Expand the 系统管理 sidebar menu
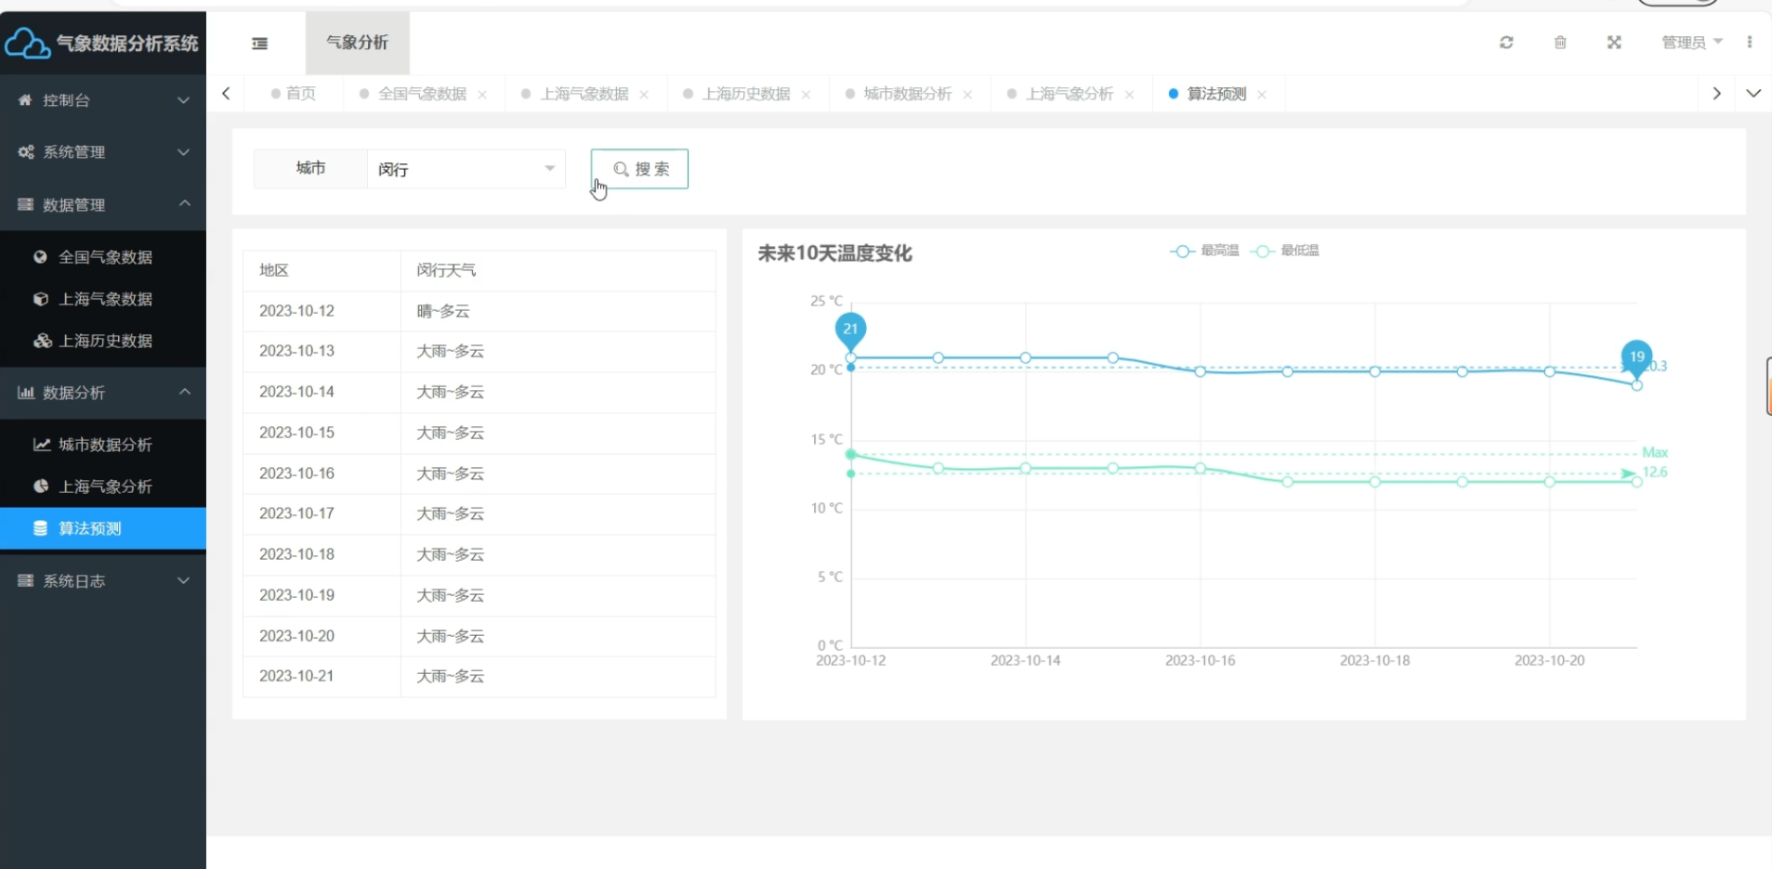Image resolution: width=1772 pixels, height=869 pixels. pyautogui.click(x=103, y=152)
